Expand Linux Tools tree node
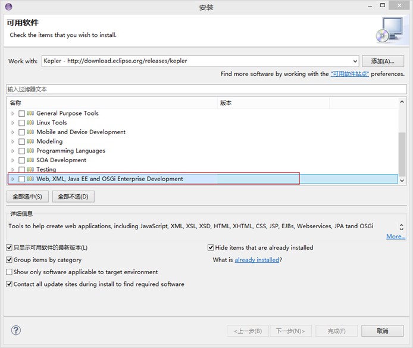Viewport: 413px width, 348px height. click(x=12, y=123)
